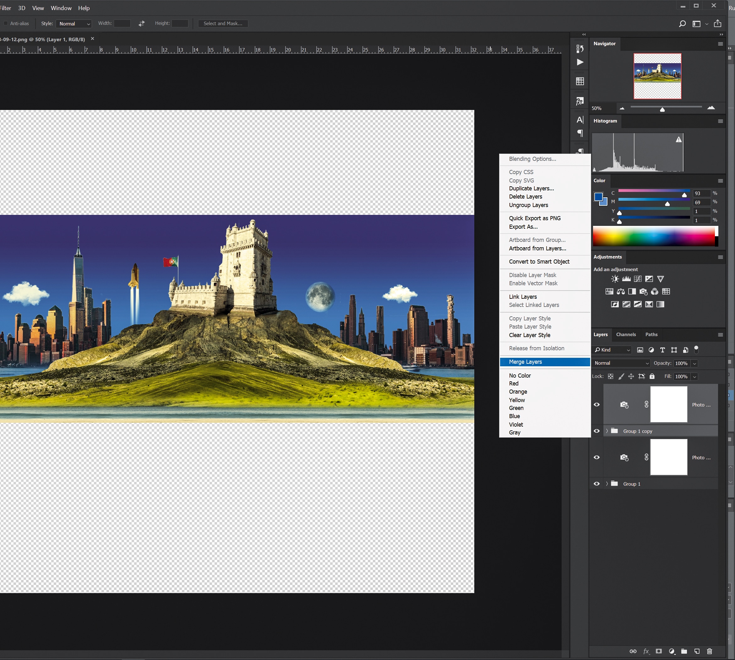Click the create new group folder icon
This screenshot has height=660, width=735.
point(684,651)
